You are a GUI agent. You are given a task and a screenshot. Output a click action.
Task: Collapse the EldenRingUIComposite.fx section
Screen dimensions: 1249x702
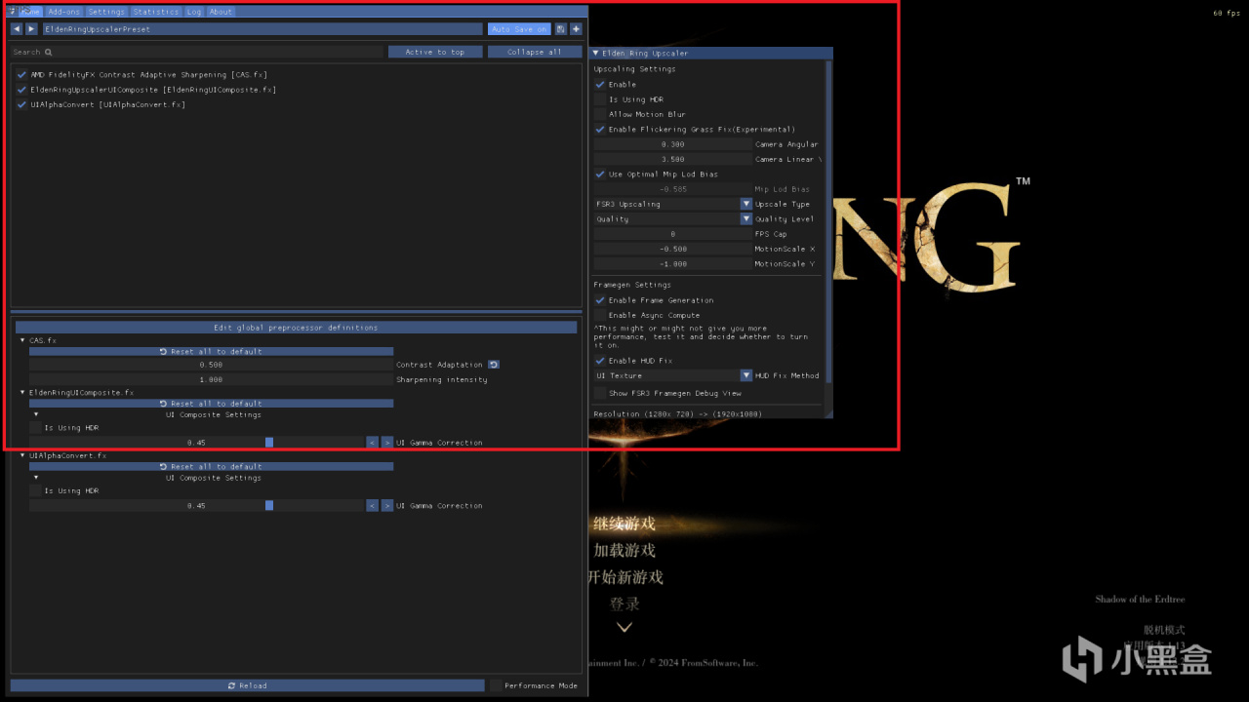coord(22,392)
